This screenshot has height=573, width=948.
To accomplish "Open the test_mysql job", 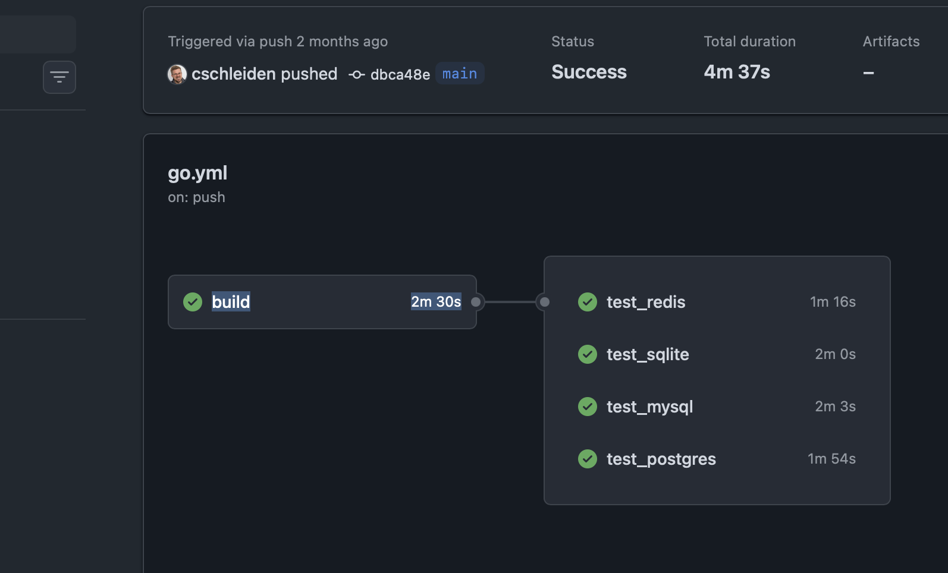I will pyautogui.click(x=717, y=407).
